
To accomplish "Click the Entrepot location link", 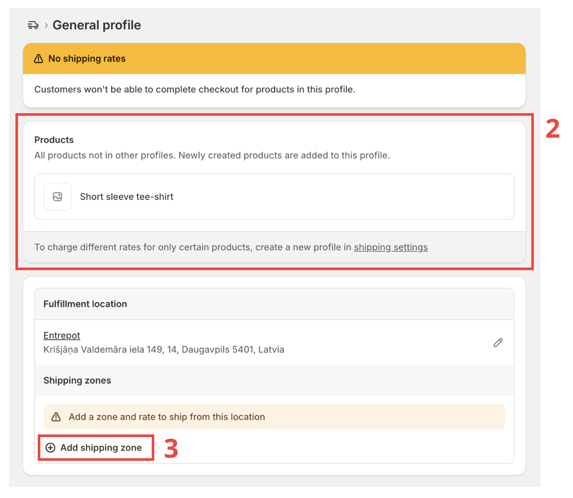I will click(61, 335).
